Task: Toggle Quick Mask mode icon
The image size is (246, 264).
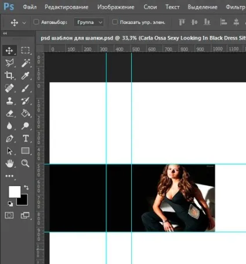Action: (9, 215)
